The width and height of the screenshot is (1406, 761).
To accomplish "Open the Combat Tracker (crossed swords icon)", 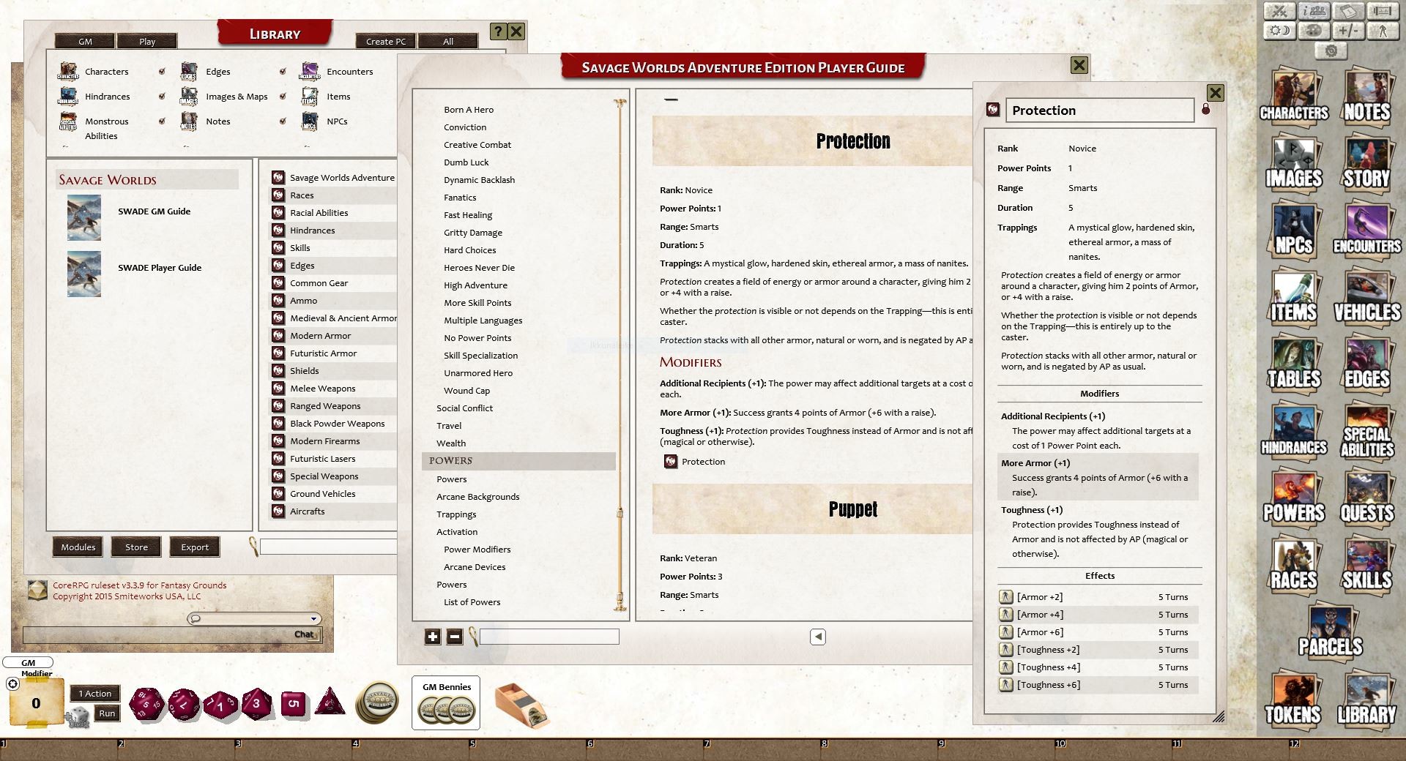I will (x=1280, y=12).
